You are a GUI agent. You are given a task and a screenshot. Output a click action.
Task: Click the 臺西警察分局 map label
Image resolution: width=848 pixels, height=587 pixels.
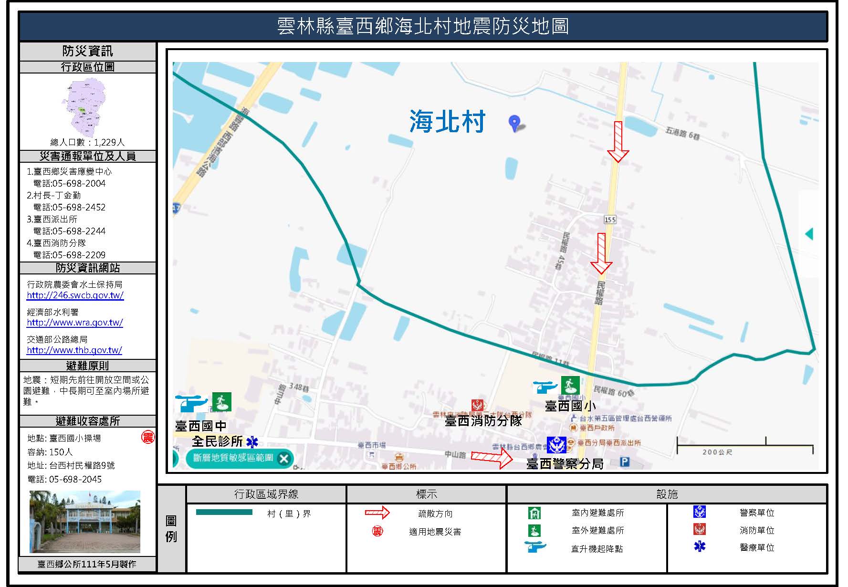tap(565, 463)
